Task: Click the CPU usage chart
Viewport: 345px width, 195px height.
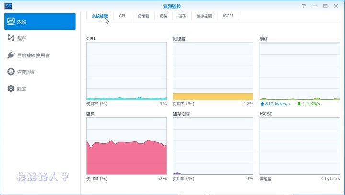Action: point(126,71)
